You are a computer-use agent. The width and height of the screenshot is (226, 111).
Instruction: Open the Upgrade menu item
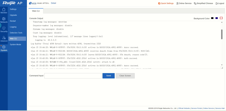click(13, 15)
